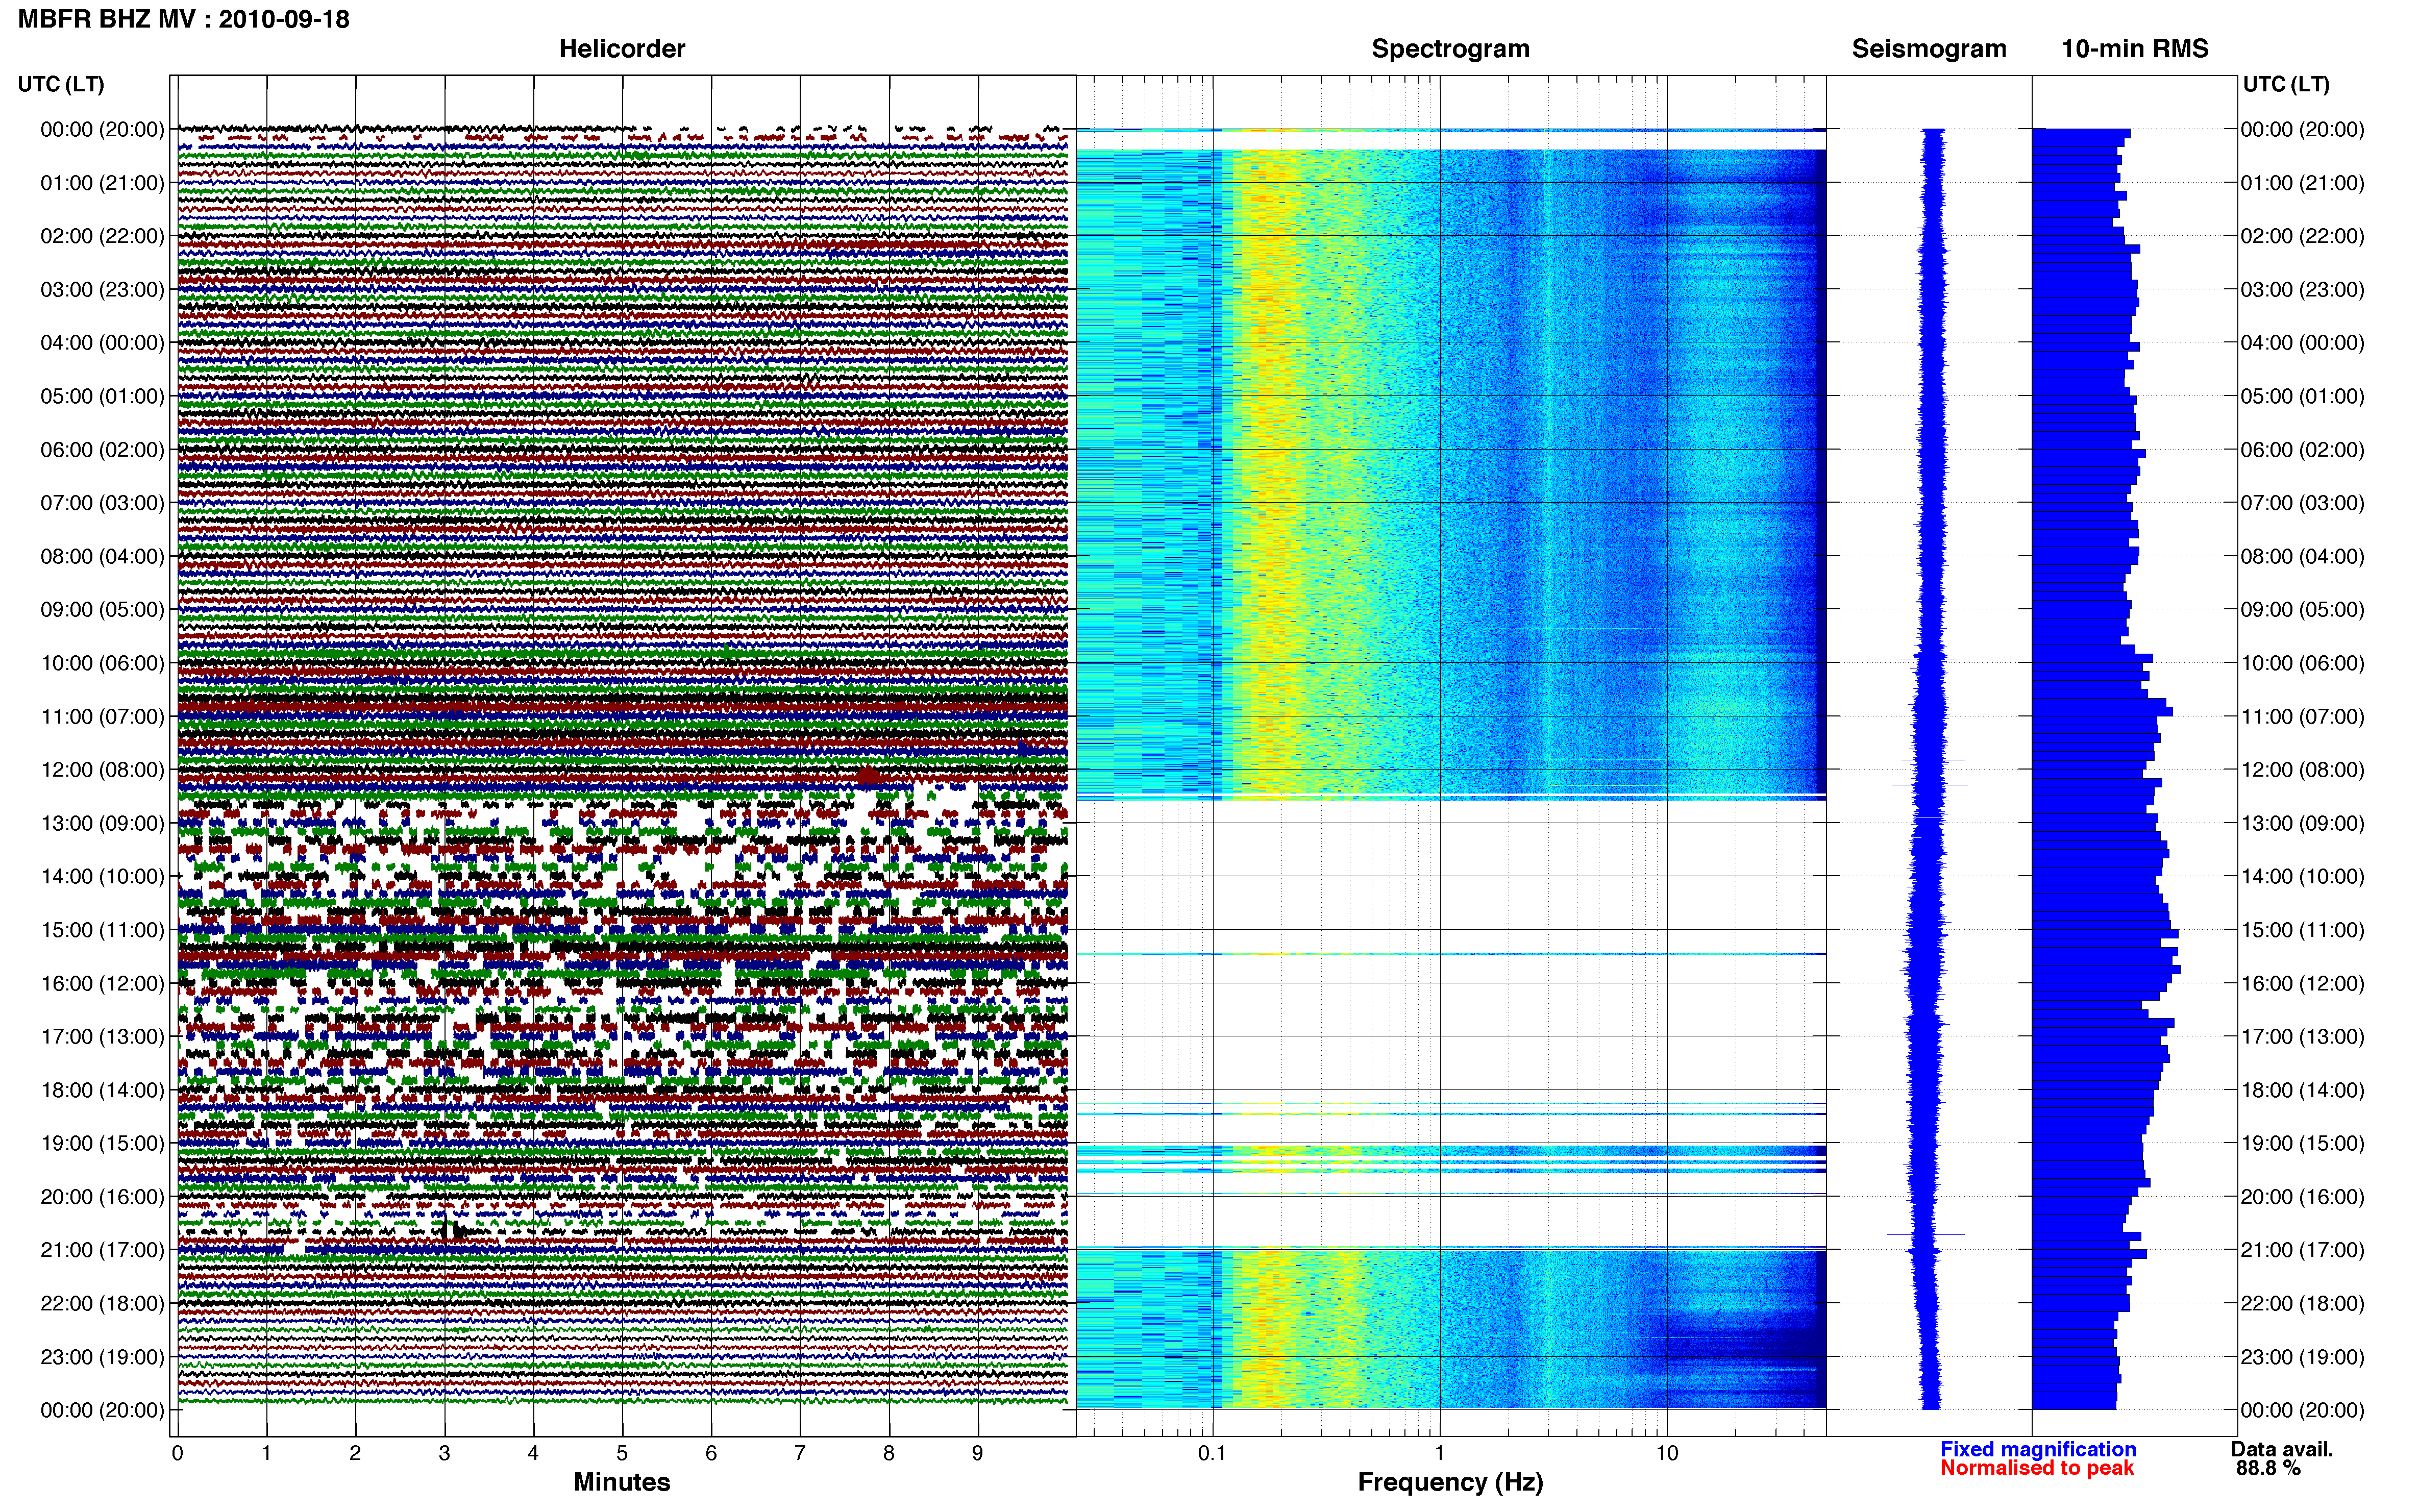Click the tallest RMS bar near 11:00
This screenshot has width=2419, height=1512.
point(2102,712)
